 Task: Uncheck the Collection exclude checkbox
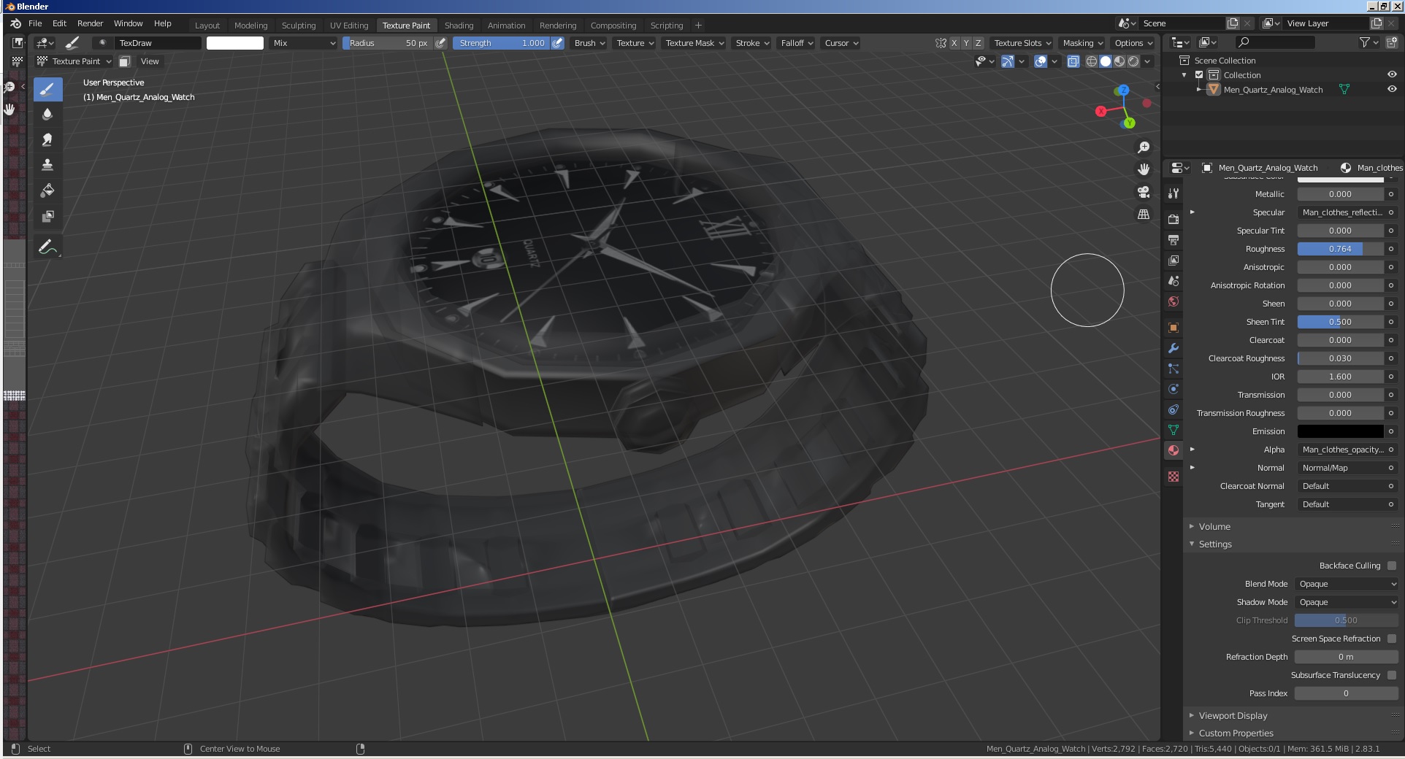(1199, 74)
